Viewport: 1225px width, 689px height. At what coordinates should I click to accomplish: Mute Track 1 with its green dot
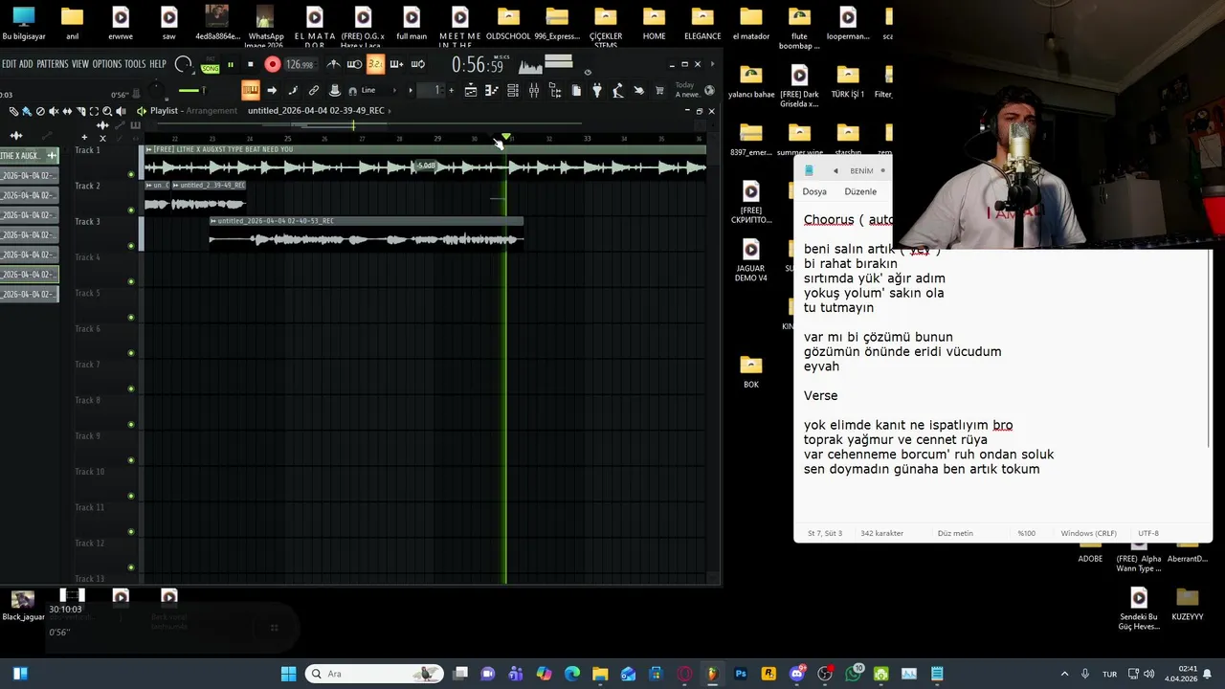point(131,174)
